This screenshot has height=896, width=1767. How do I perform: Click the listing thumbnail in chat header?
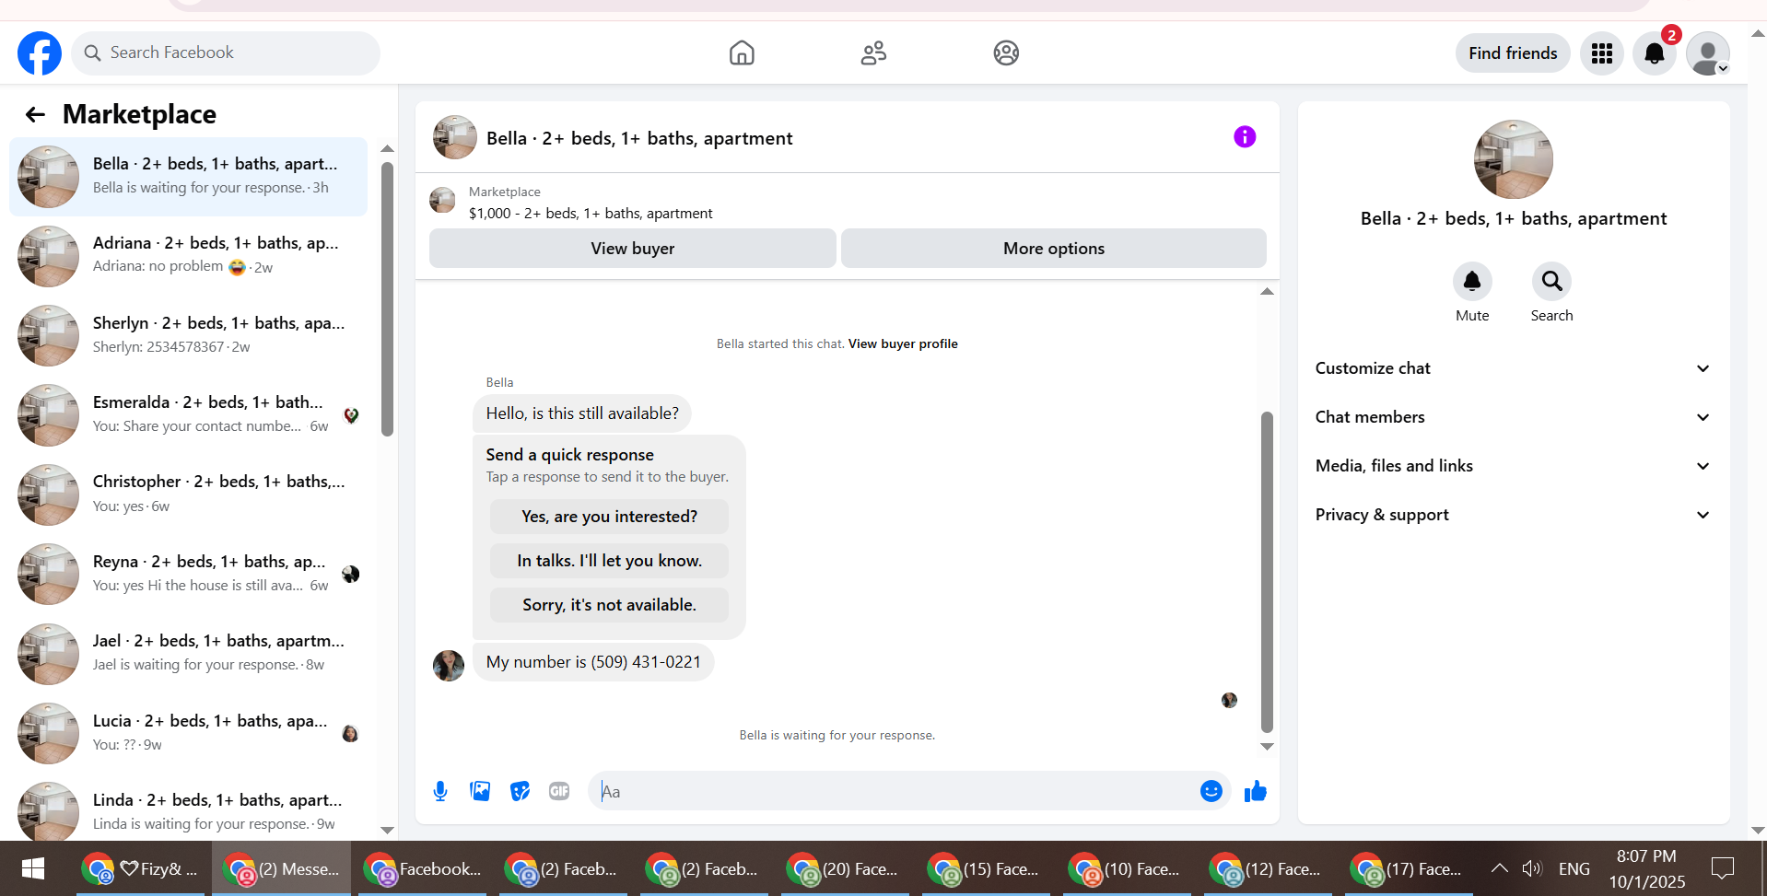coord(455,137)
